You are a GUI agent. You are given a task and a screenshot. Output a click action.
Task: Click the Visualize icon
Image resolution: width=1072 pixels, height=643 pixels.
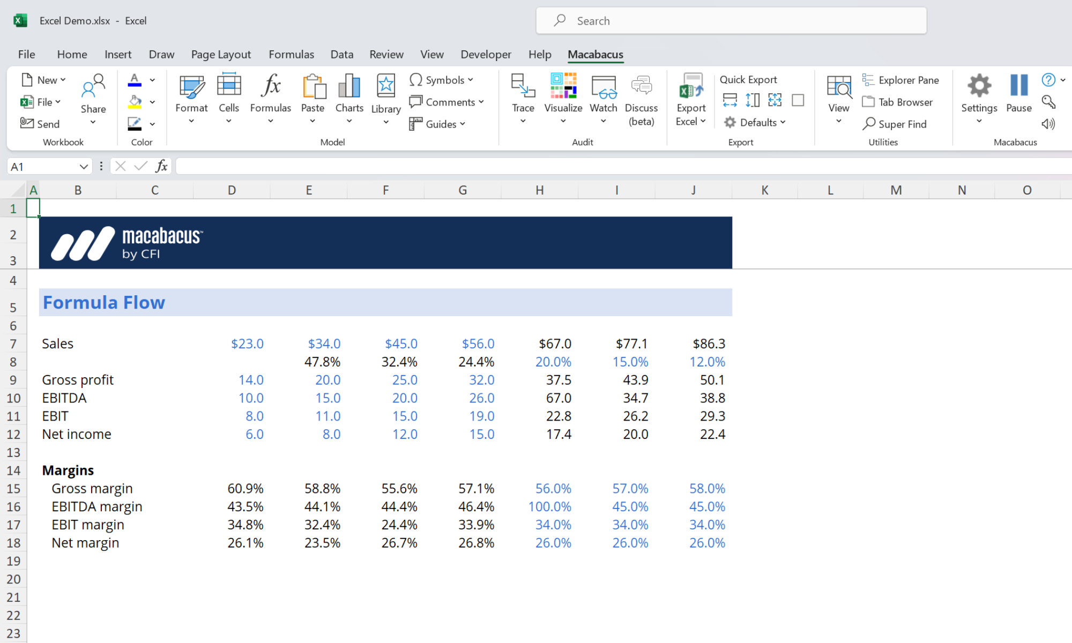pos(563,86)
